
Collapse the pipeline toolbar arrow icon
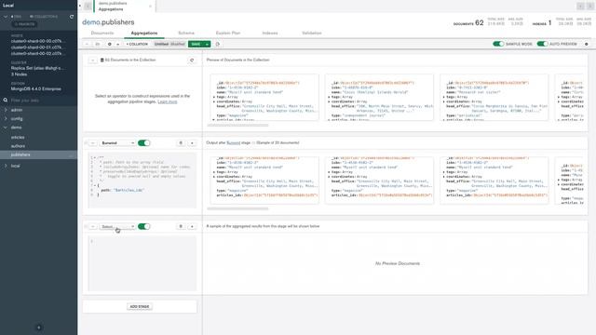pos(87,44)
